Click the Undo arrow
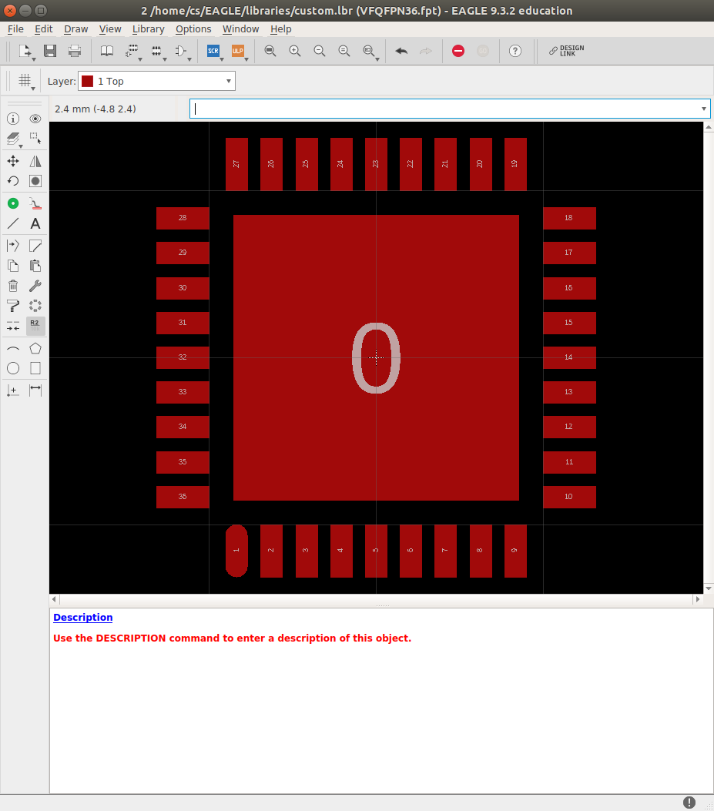 (x=401, y=51)
